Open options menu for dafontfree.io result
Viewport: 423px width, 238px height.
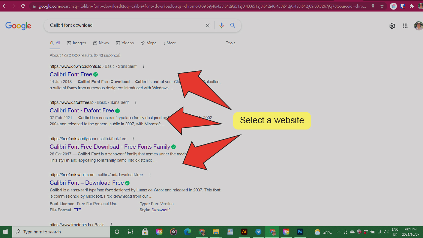coord(136,102)
